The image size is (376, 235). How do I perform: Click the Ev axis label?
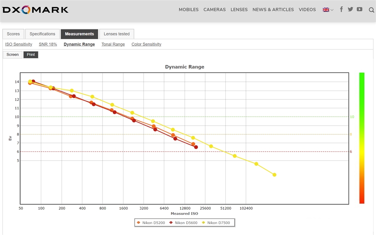click(10, 138)
